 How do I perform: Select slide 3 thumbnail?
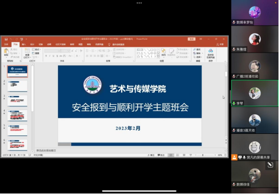[x=17, y=101]
